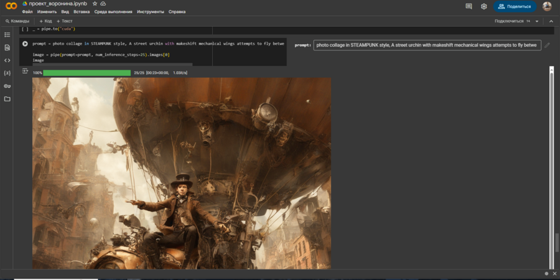This screenshot has width=560, height=280.
Task: Star the notebook проект_воронина.ipynb
Action: 95,4
